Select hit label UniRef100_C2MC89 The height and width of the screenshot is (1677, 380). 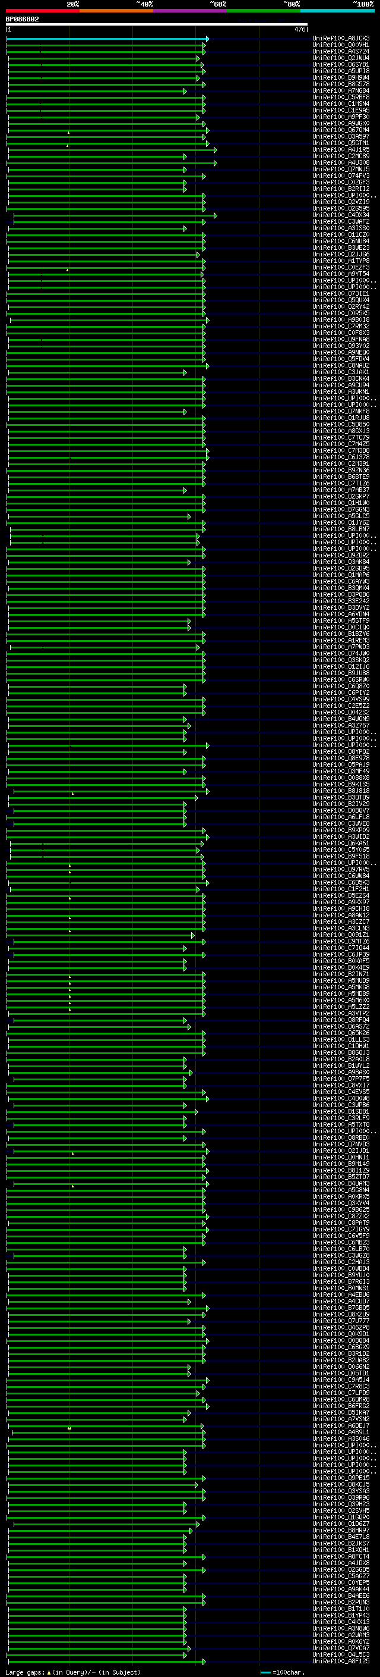click(x=341, y=156)
